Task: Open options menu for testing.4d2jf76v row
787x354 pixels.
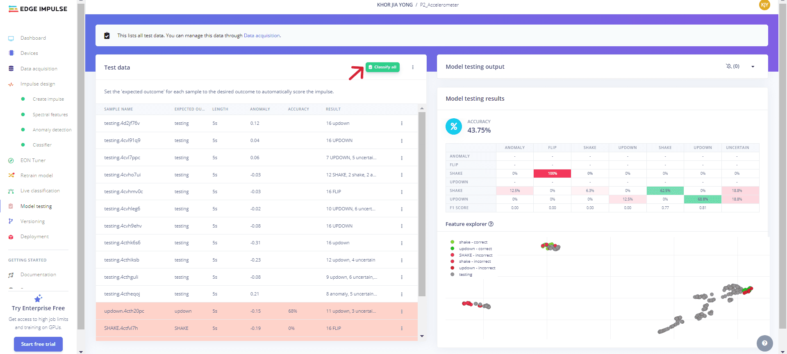Action: pyautogui.click(x=402, y=124)
